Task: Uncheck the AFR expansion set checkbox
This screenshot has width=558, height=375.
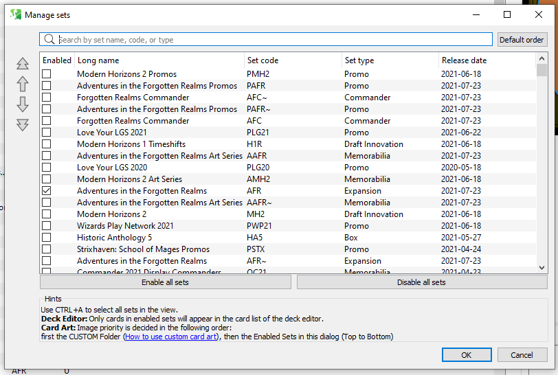Action: (46, 191)
